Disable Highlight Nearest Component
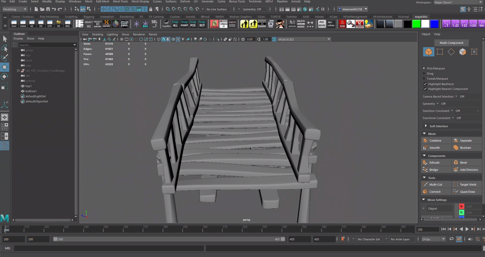This screenshot has height=257, width=485. pos(425,89)
